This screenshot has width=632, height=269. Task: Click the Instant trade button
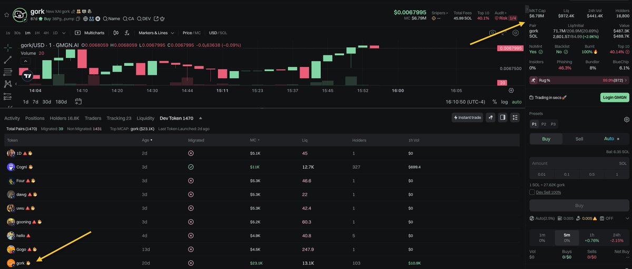coord(468,117)
